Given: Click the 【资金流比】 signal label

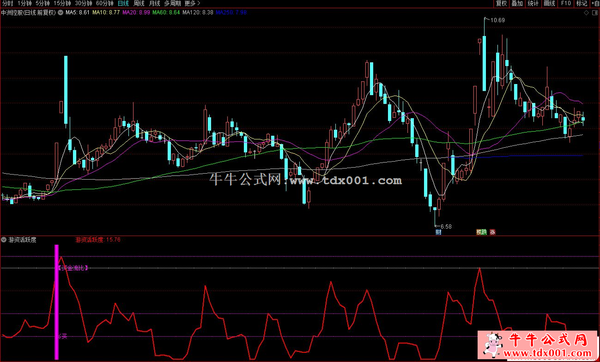Looking at the screenshot, I should click(73, 268).
